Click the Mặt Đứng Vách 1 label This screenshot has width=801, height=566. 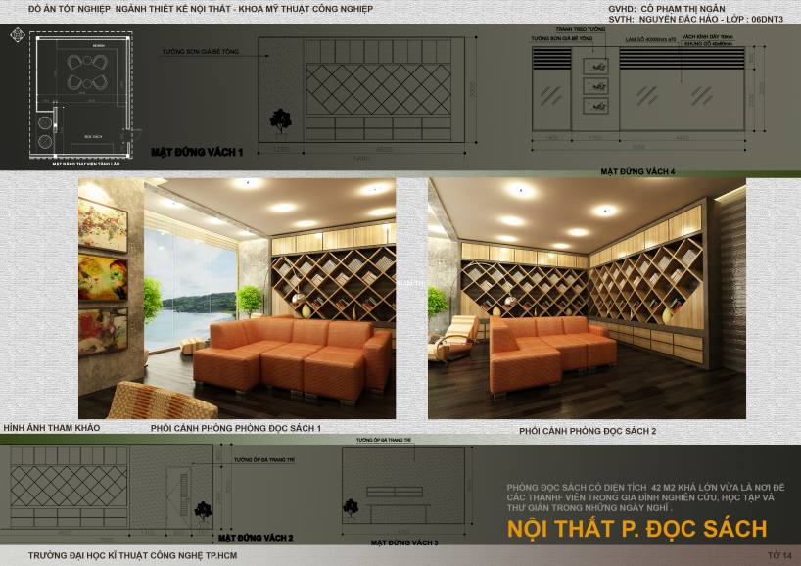(x=197, y=153)
